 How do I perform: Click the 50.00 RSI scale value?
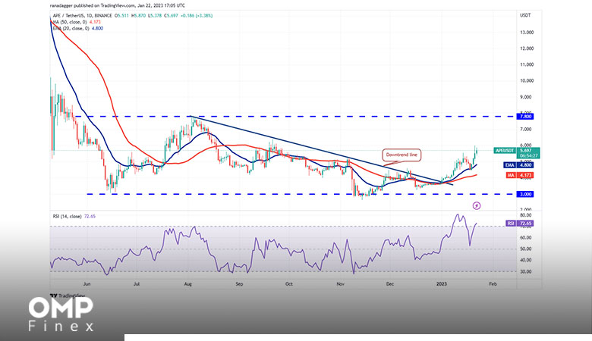point(525,249)
